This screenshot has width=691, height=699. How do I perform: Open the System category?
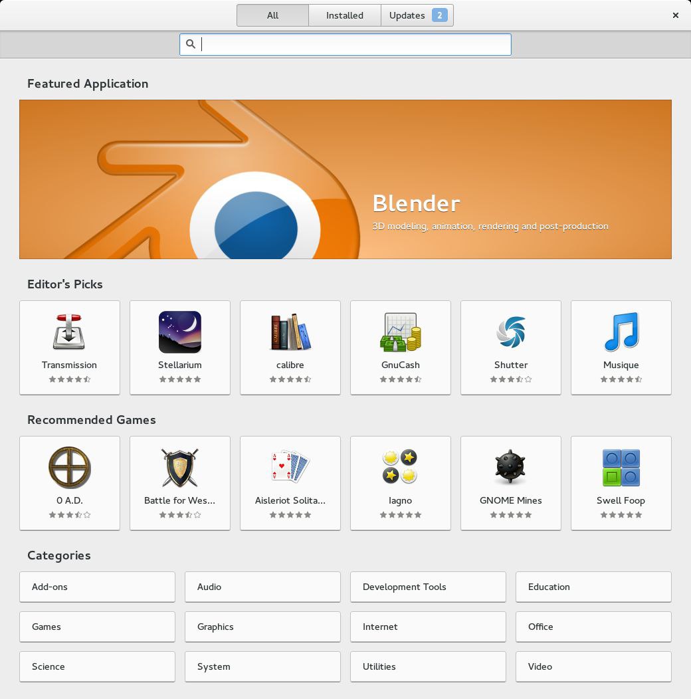pyautogui.click(x=262, y=667)
